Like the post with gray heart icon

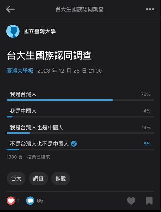coord(131,201)
